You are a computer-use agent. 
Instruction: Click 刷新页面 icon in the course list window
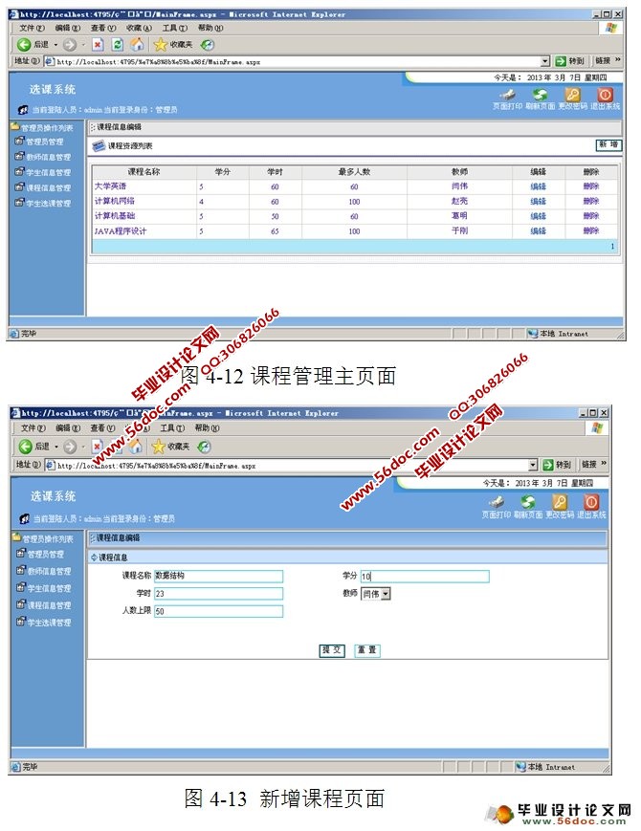pyautogui.click(x=541, y=95)
